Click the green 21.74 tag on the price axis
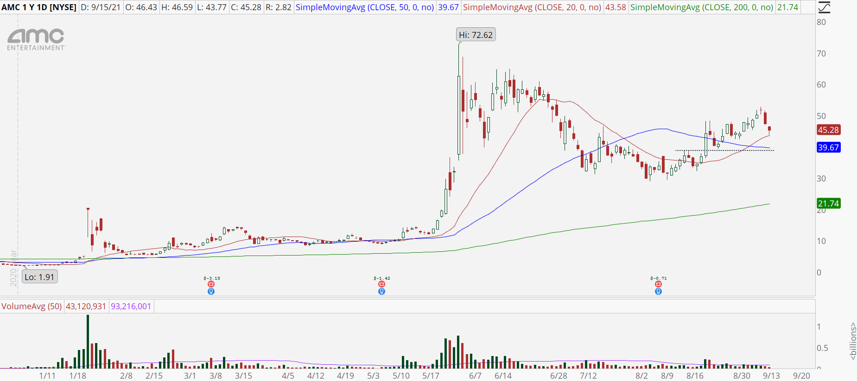Image resolution: width=857 pixels, height=381 pixels. click(828, 204)
